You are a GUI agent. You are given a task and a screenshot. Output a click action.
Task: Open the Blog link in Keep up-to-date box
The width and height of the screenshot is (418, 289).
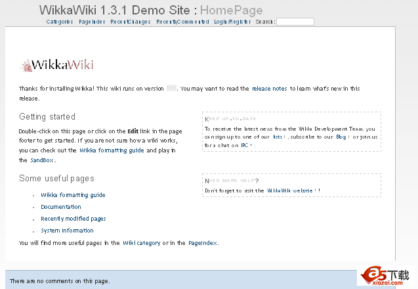[x=341, y=137]
